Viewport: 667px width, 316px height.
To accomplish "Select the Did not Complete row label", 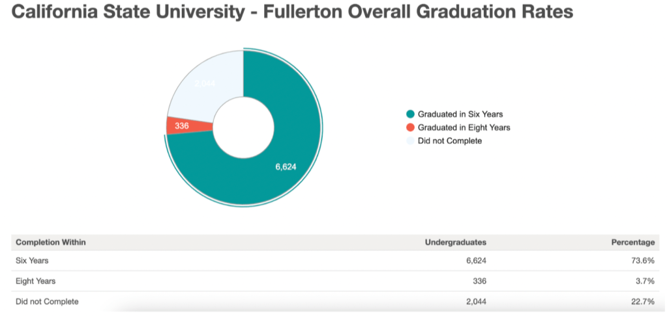I will pyautogui.click(x=47, y=302).
